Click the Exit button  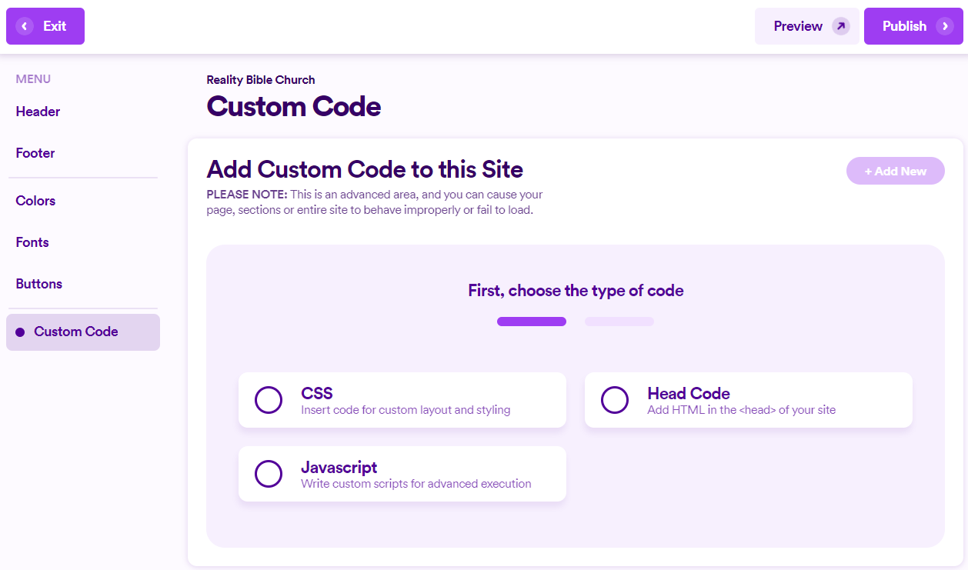(45, 25)
